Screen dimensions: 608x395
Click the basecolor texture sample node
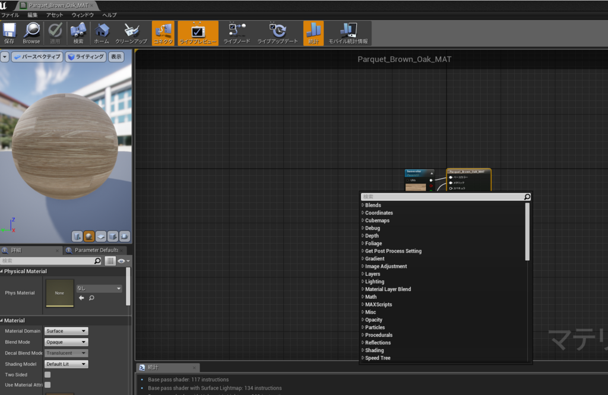click(x=419, y=180)
